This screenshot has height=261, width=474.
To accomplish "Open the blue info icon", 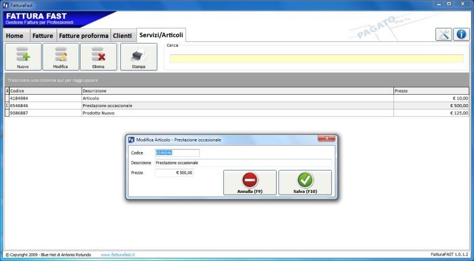I will [x=462, y=34].
